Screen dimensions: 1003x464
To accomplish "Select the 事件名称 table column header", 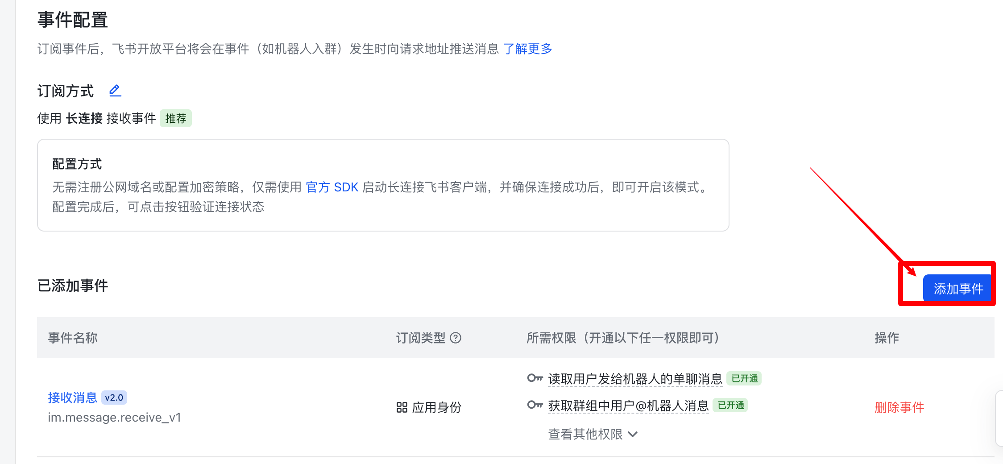I will click(x=73, y=338).
